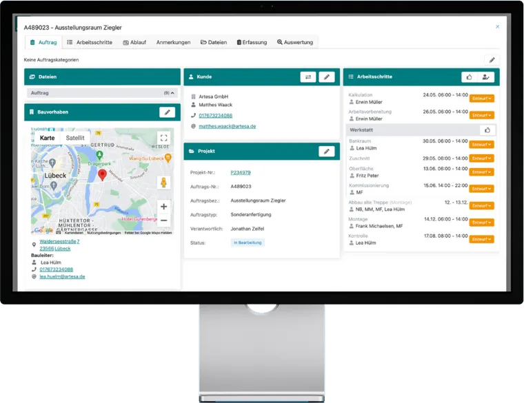Select the Street View pegman icon

[x=164, y=183]
